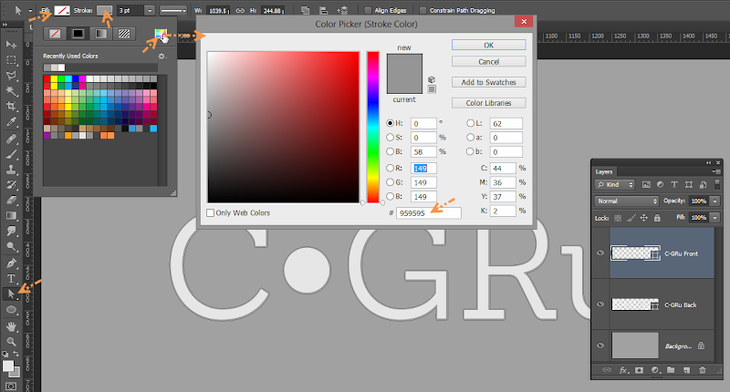Open the rainbow Color Picker icon

tap(161, 34)
